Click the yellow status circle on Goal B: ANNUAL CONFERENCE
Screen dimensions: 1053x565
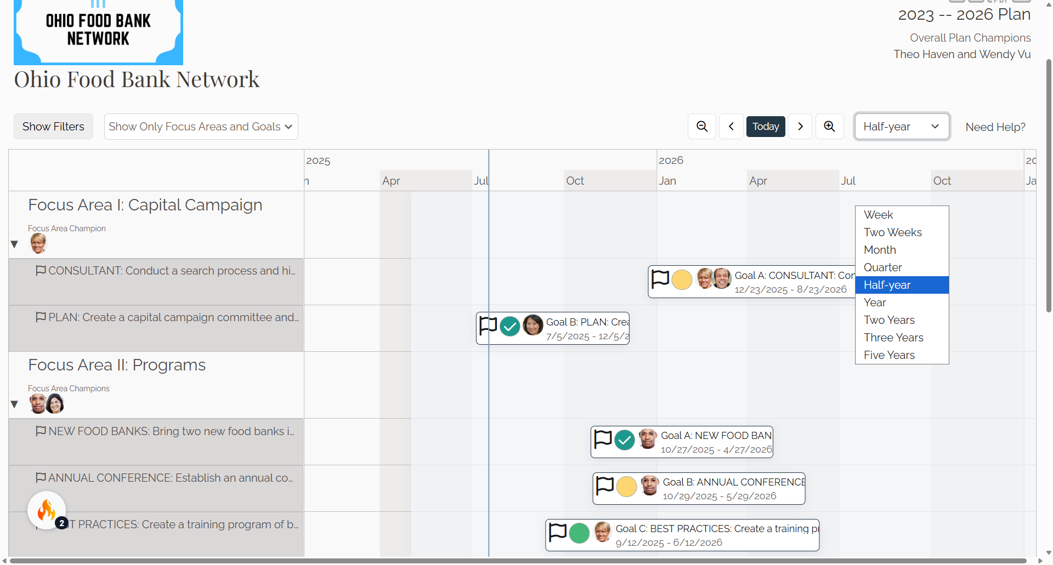tap(626, 487)
